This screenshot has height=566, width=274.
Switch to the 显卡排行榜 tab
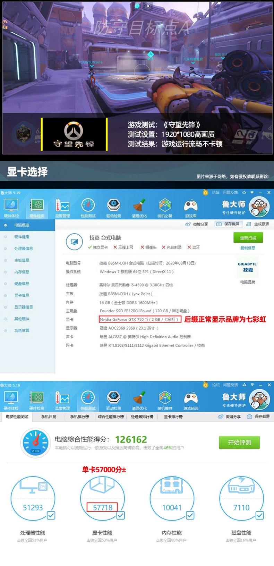(x=173, y=417)
